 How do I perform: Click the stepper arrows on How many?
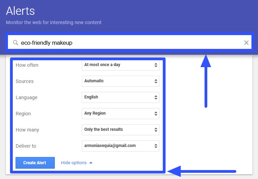pos(156,129)
